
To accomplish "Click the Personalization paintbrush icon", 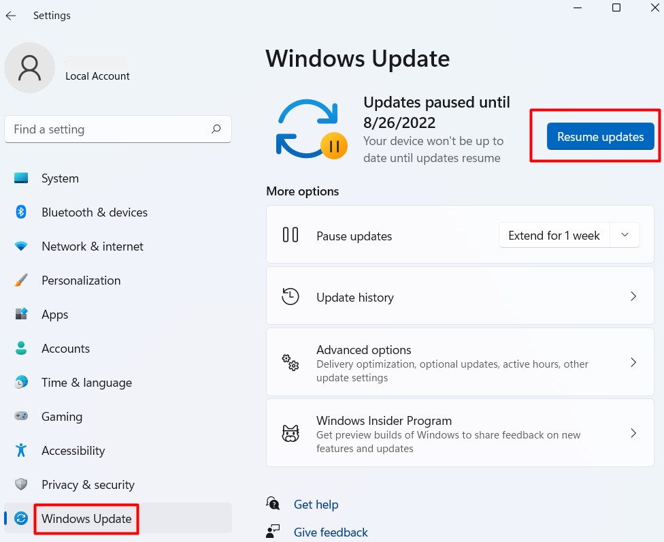I will pyautogui.click(x=21, y=280).
